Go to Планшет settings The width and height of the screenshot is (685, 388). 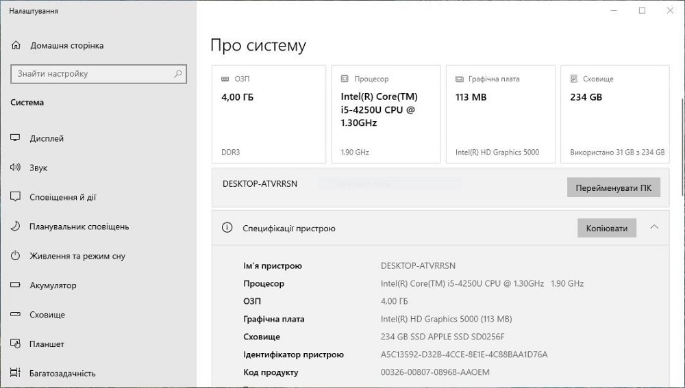click(x=47, y=344)
